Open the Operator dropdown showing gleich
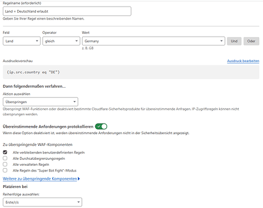 click(61, 41)
